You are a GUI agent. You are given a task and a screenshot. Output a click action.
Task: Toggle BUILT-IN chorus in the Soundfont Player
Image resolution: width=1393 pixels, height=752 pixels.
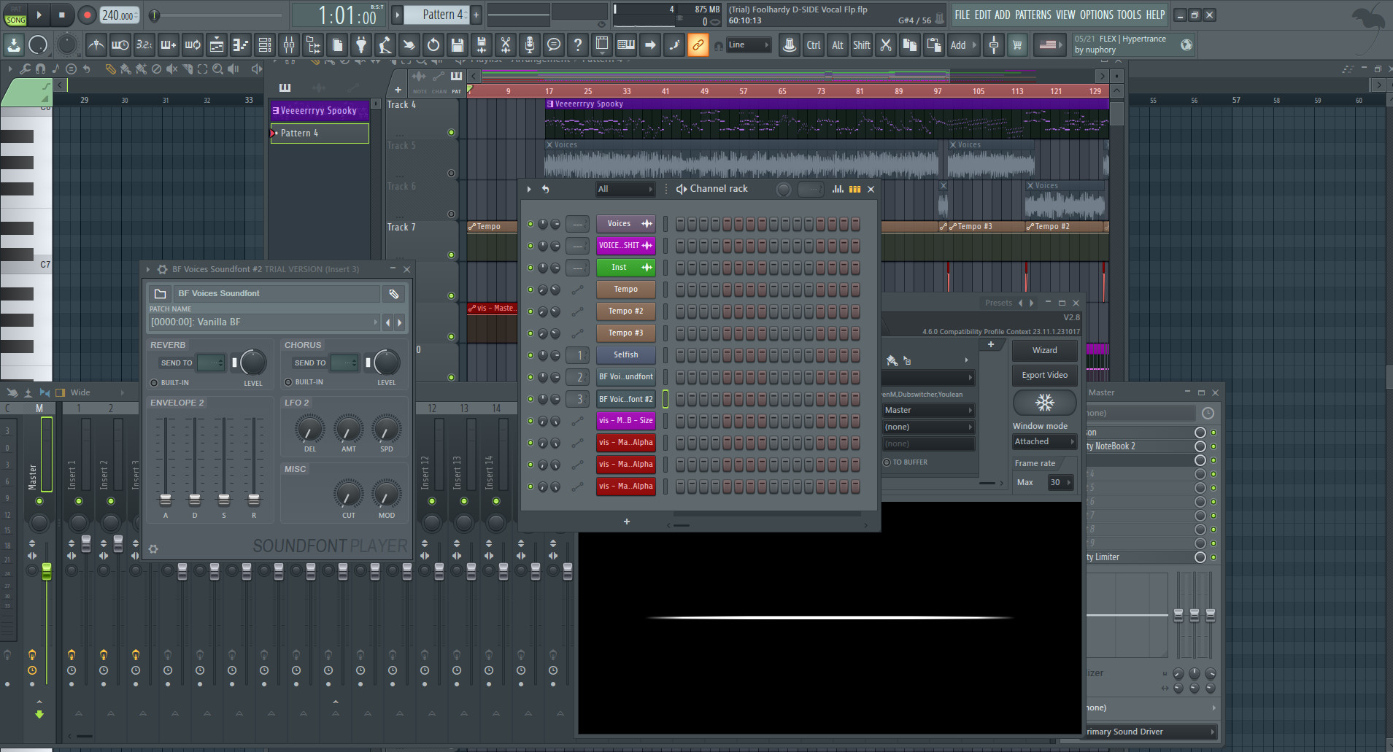(288, 381)
